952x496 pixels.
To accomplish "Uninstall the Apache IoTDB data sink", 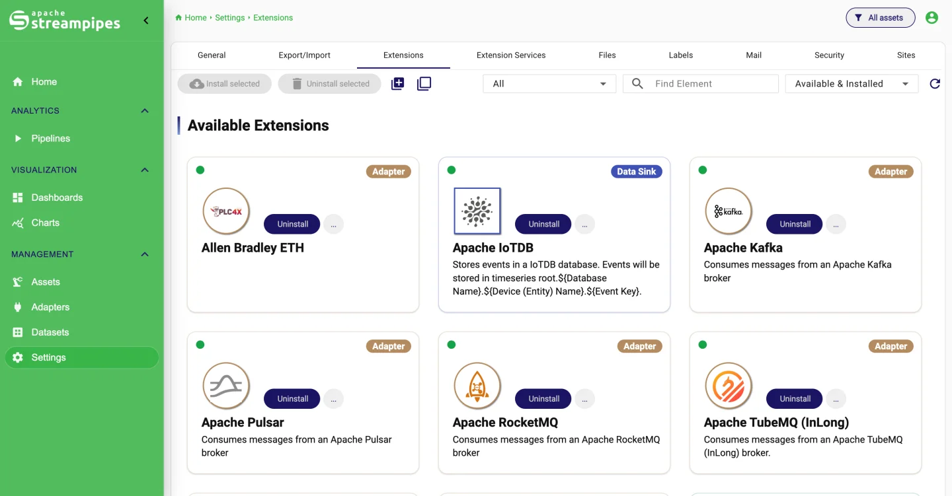I will pos(543,224).
